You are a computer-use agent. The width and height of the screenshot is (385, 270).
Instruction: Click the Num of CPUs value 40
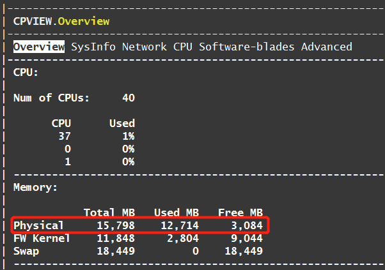pyautogui.click(x=129, y=98)
